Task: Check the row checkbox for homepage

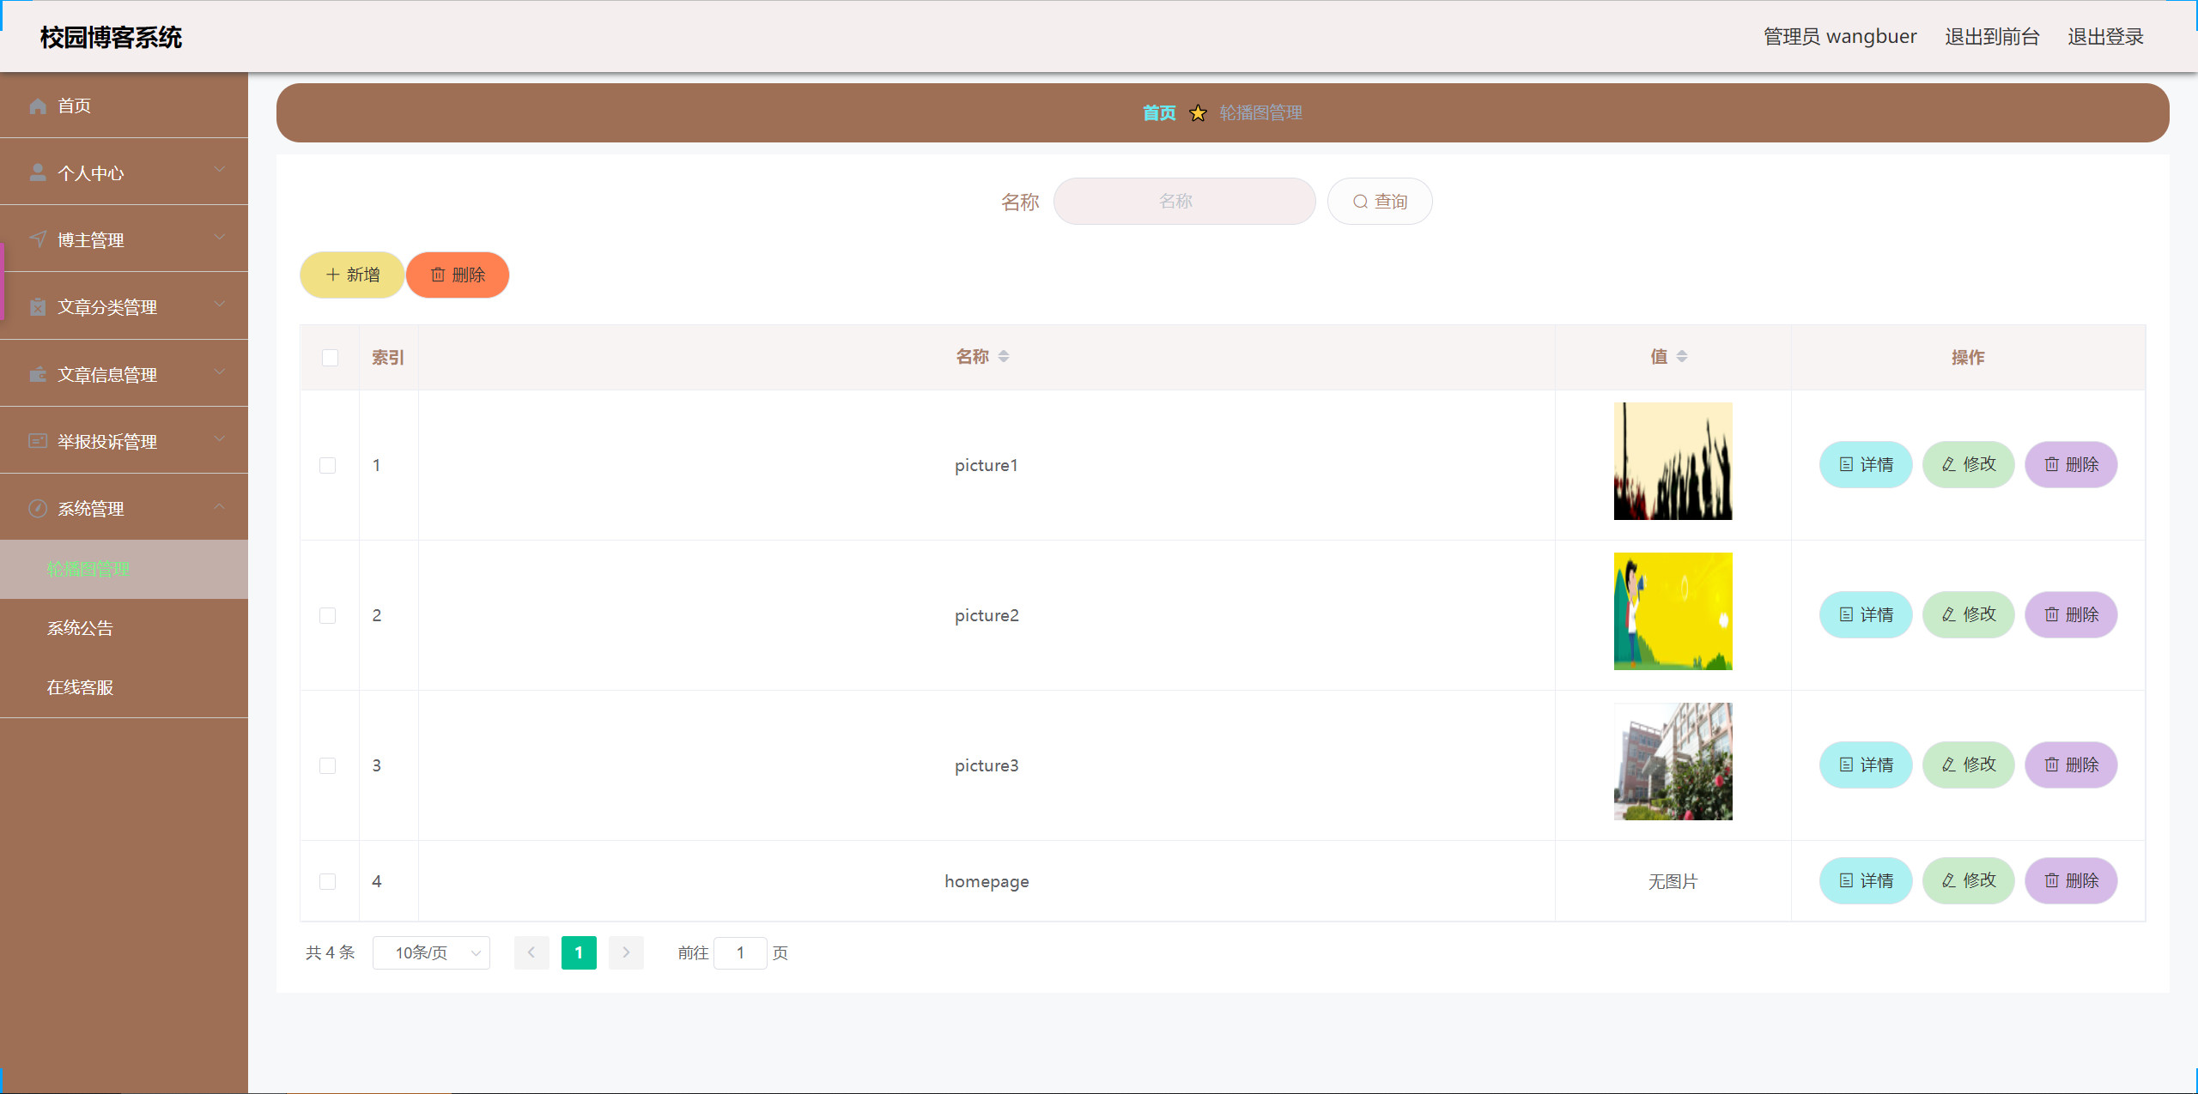Action: tap(327, 881)
